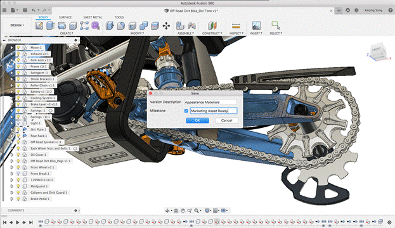
Task: Undo the last action with the arrow icon
Action: pyautogui.click(x=34, y=10)
